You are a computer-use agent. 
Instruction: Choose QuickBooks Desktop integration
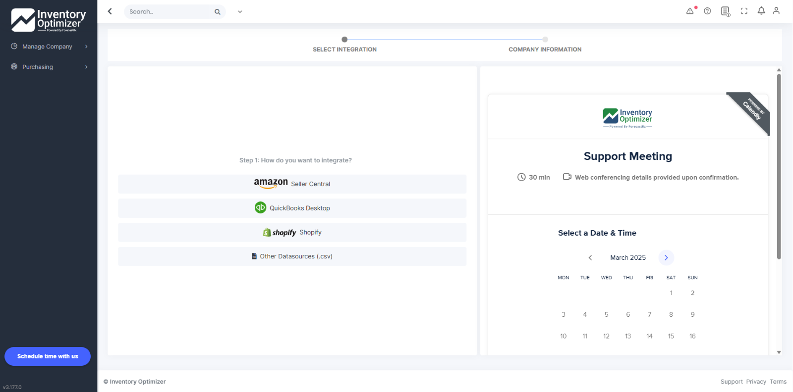click(x=292, y=208)
